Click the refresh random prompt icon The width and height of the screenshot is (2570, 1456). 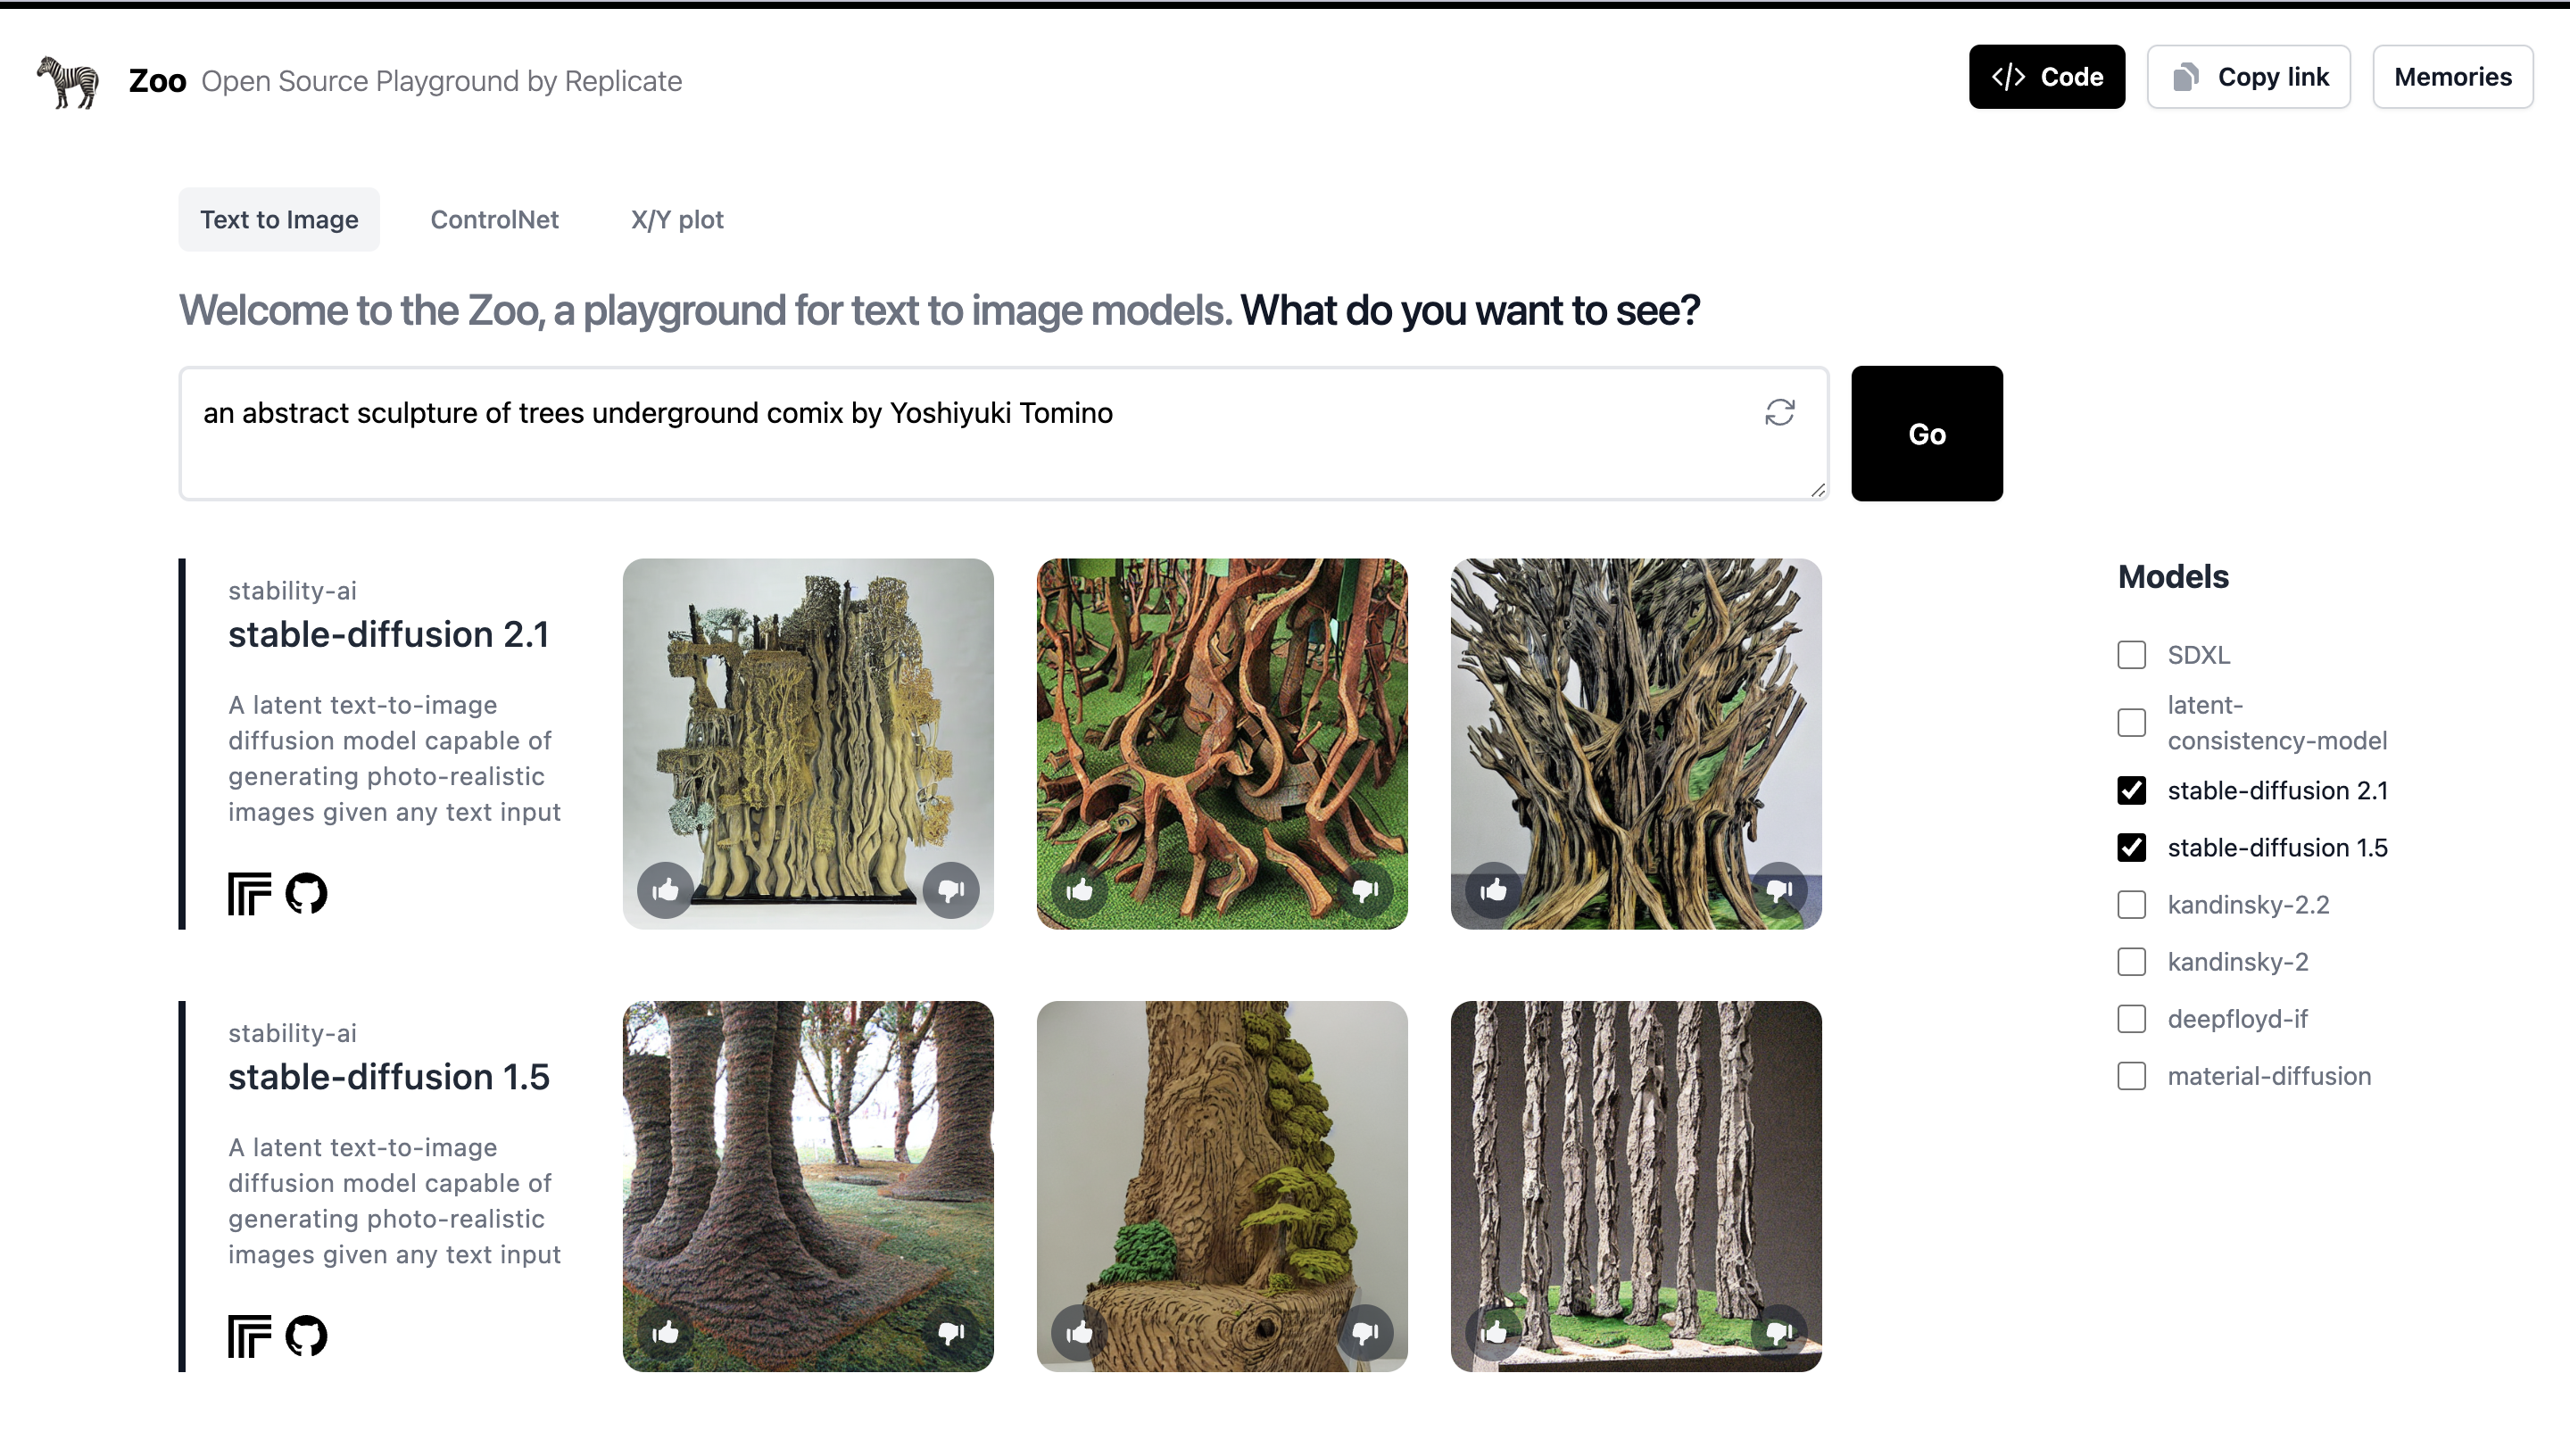coord(1779,412)
